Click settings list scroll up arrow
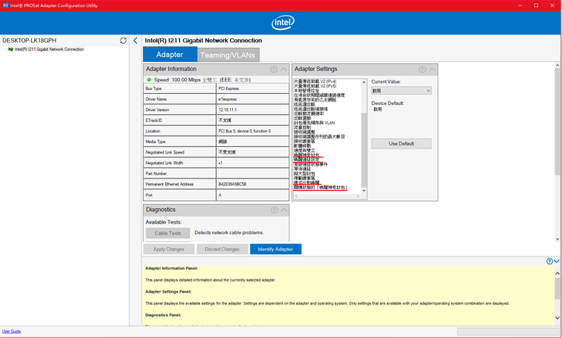This screenshot has width=563, height=338. [364, 82]
